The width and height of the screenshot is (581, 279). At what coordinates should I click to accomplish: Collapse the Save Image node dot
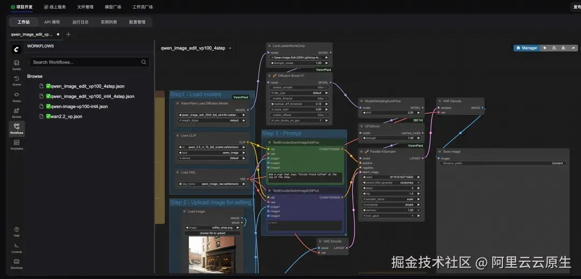440,152
